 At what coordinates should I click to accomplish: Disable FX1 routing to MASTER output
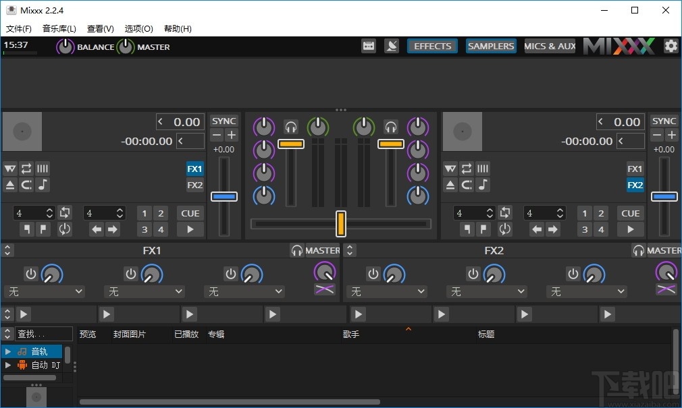pyautogui.click(x=322, y=250)
